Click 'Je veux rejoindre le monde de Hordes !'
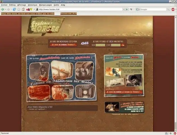The width and height of the screenshot is (177, 135). (124, 92)
